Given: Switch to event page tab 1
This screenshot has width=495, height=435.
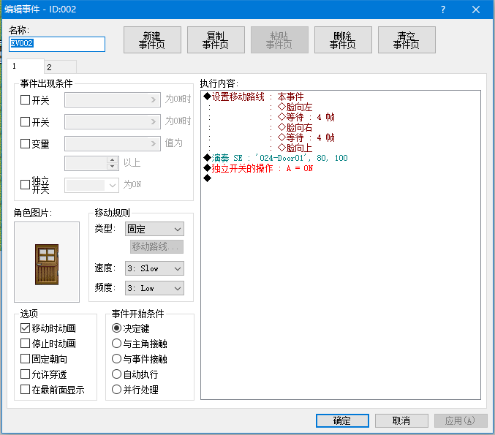Looking at the screenshot, I should coord(26,67).
